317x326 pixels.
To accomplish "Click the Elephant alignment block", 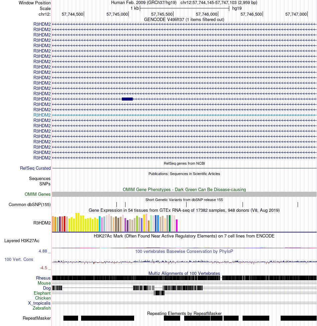I will click(159, 293).
